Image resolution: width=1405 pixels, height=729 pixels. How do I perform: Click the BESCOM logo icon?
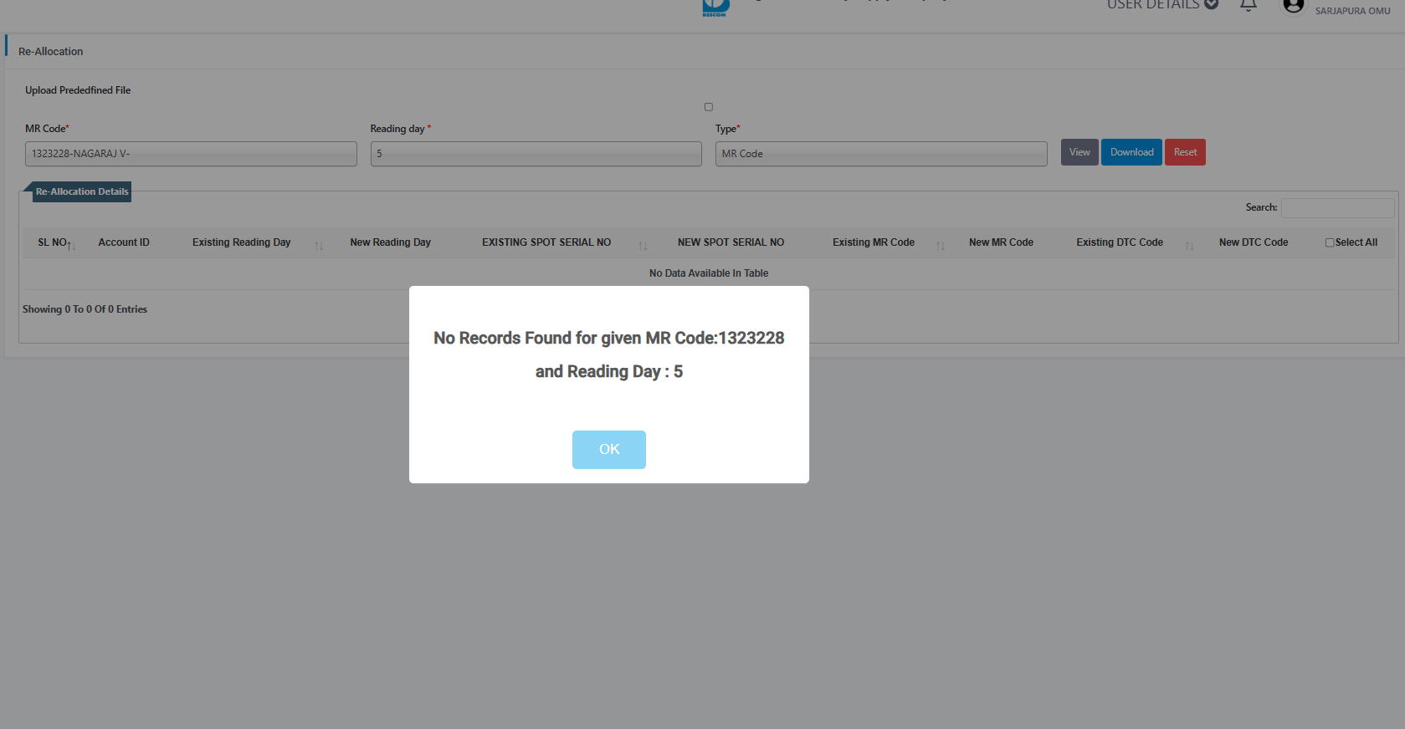click(715, 8)
